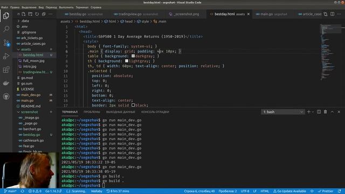Open changes compare icon in editor toolbar
345x194 pixels.
(x=326, y=14)
